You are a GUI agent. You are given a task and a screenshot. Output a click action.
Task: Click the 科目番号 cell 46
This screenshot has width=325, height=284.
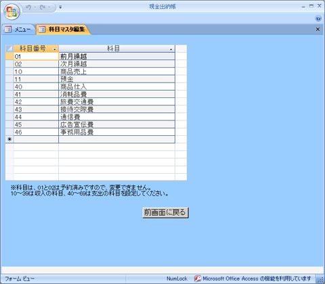36,132
